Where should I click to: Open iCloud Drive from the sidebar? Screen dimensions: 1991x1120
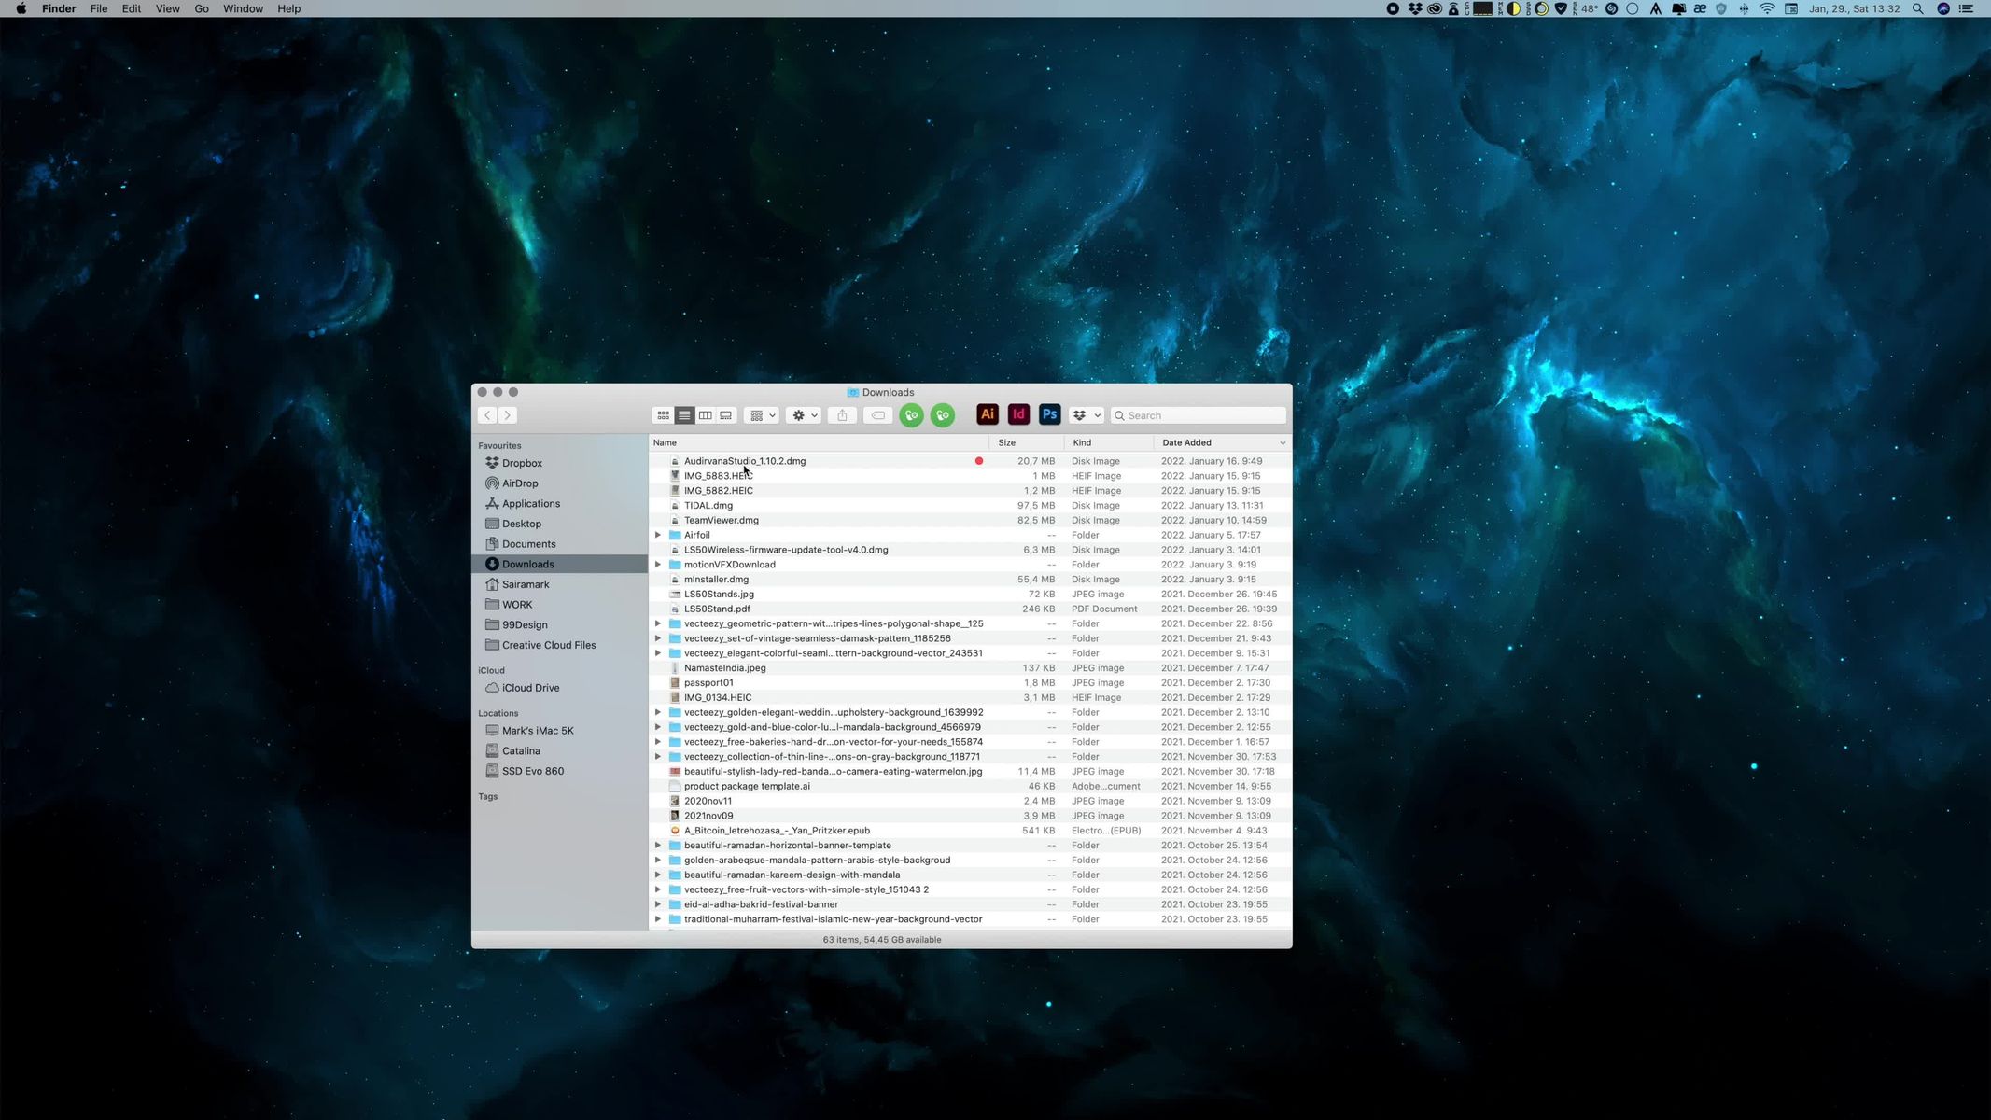[530, 688]
